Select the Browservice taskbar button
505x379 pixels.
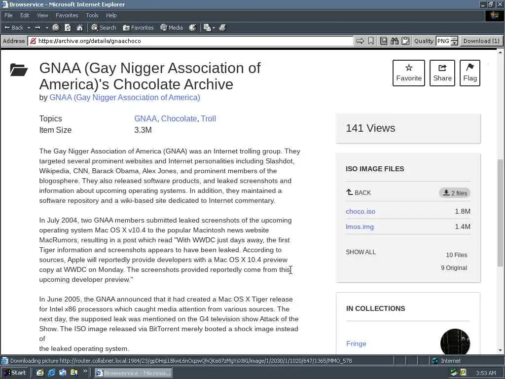coord(133,373)
